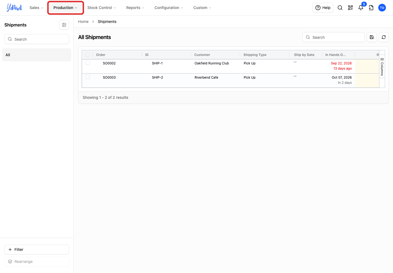Go to the Home breadcrumb
Image resolution: width=393 pixels, height=273 pixels.
point(83,22)
